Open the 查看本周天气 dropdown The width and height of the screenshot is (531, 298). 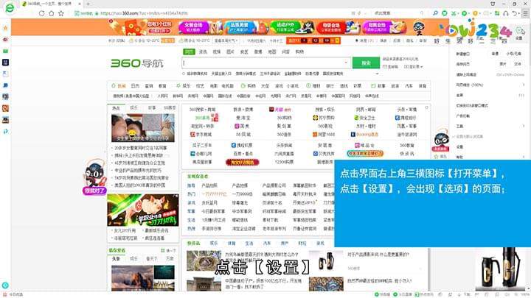coord(226,40)
